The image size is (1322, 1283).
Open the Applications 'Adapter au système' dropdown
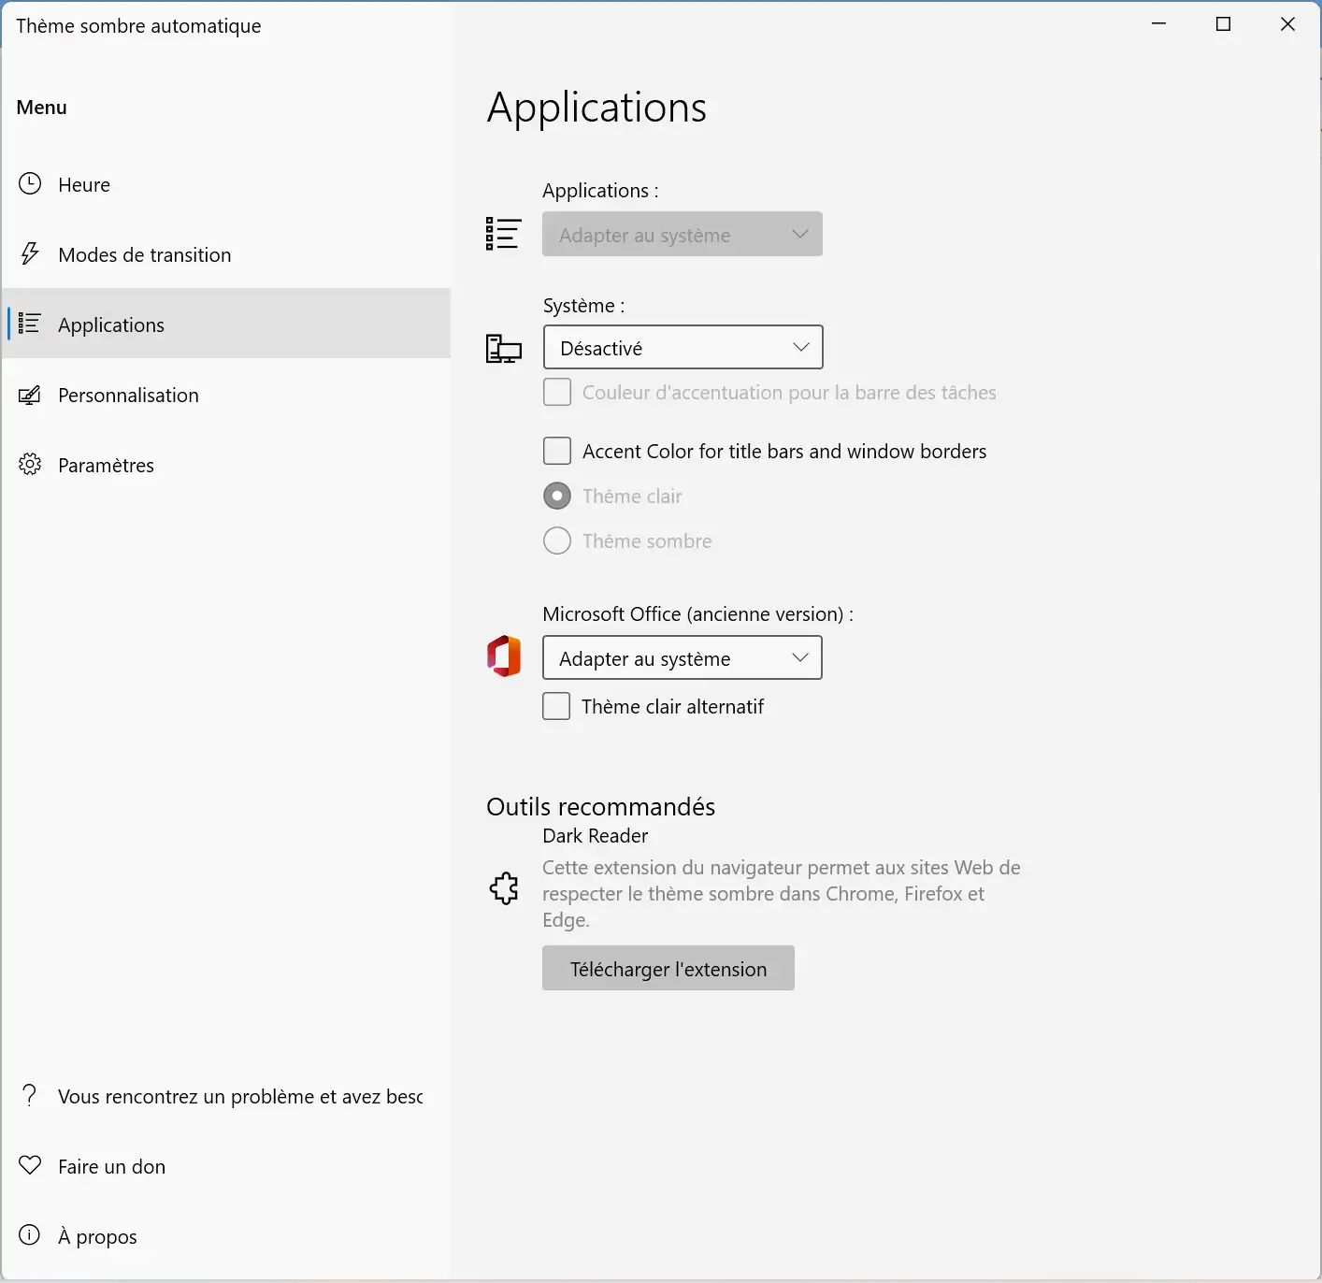pos(683,234)
